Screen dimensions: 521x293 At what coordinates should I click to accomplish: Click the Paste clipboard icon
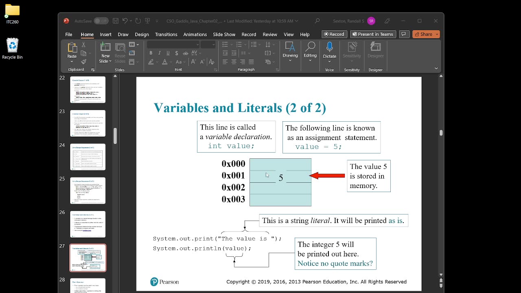[x=72, y=48]
